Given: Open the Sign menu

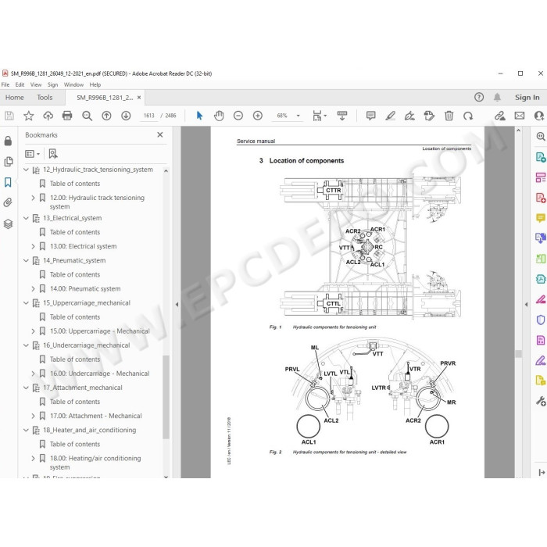Looking at the screenshot, I should [52, 84].
